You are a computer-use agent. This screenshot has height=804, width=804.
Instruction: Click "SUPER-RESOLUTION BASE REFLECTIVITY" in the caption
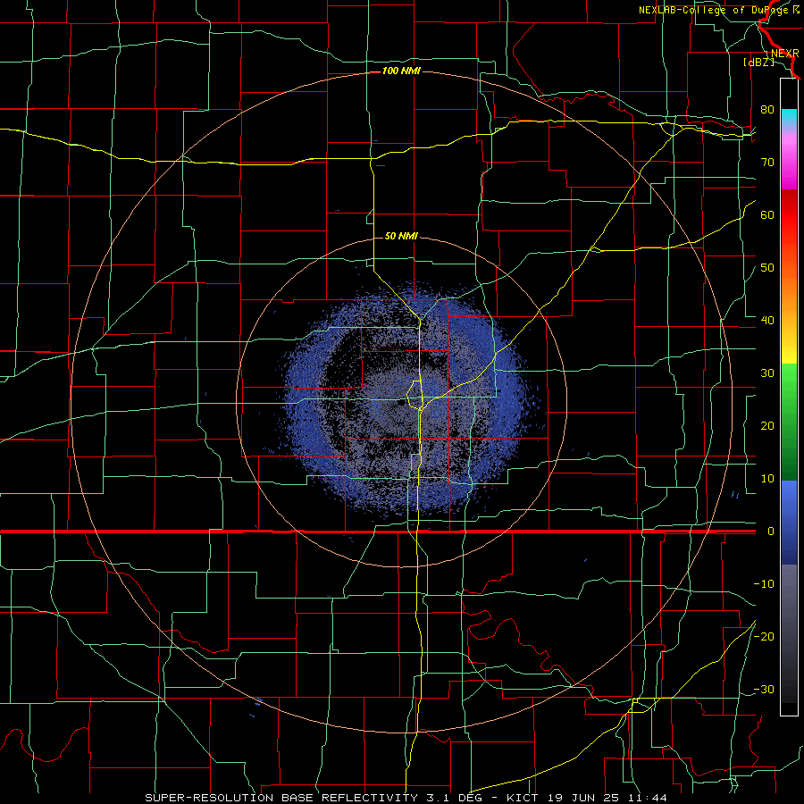(x=281, y=798)
